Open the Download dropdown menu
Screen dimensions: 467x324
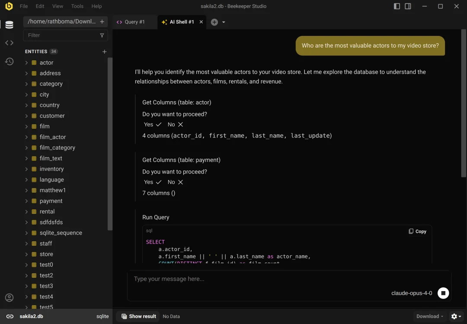pos(429,316)
